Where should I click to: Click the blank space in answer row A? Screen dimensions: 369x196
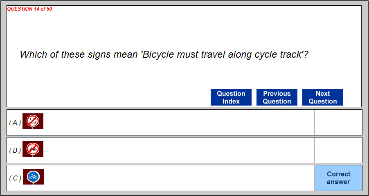[x=176, y=122]
